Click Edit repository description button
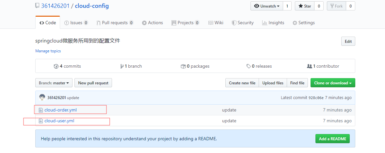Image resolution: width=385 pixels, height=153 pixels. pos(348,41)
